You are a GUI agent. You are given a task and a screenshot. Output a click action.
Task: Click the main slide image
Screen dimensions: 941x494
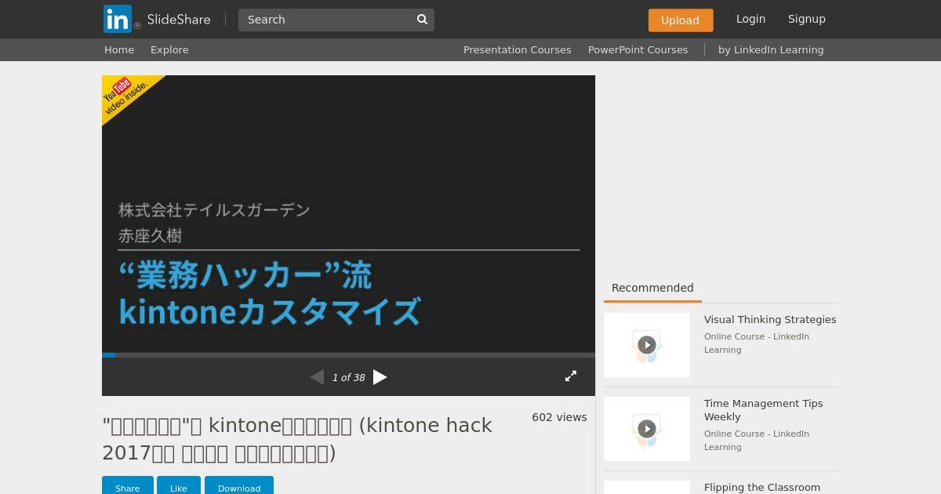[x=348, y=214]
